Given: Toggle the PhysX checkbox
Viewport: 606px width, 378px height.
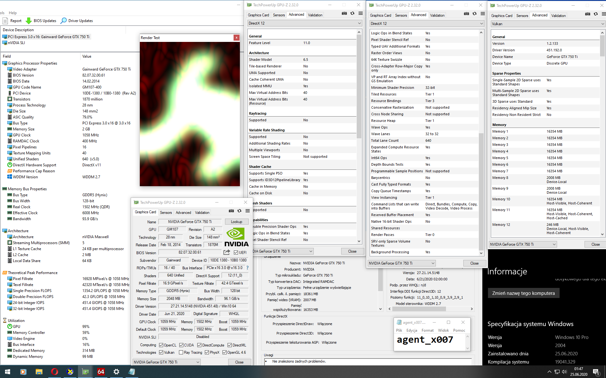Looking at the screenshot, I should 207,352.
